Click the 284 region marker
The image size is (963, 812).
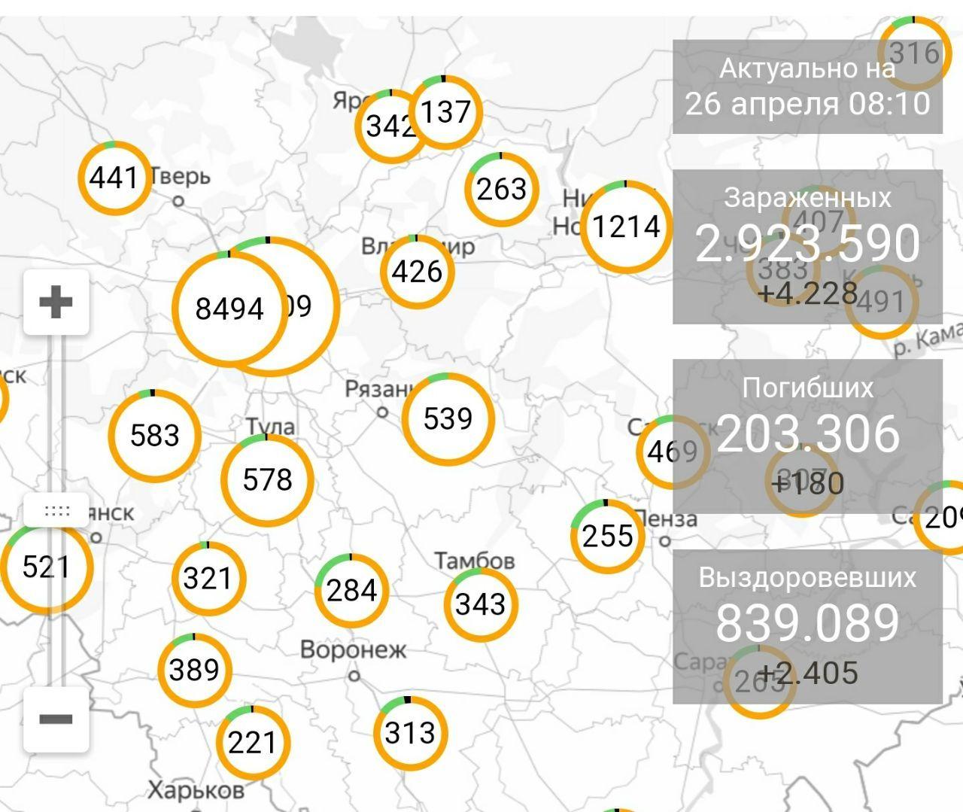(x=351, y=591)
